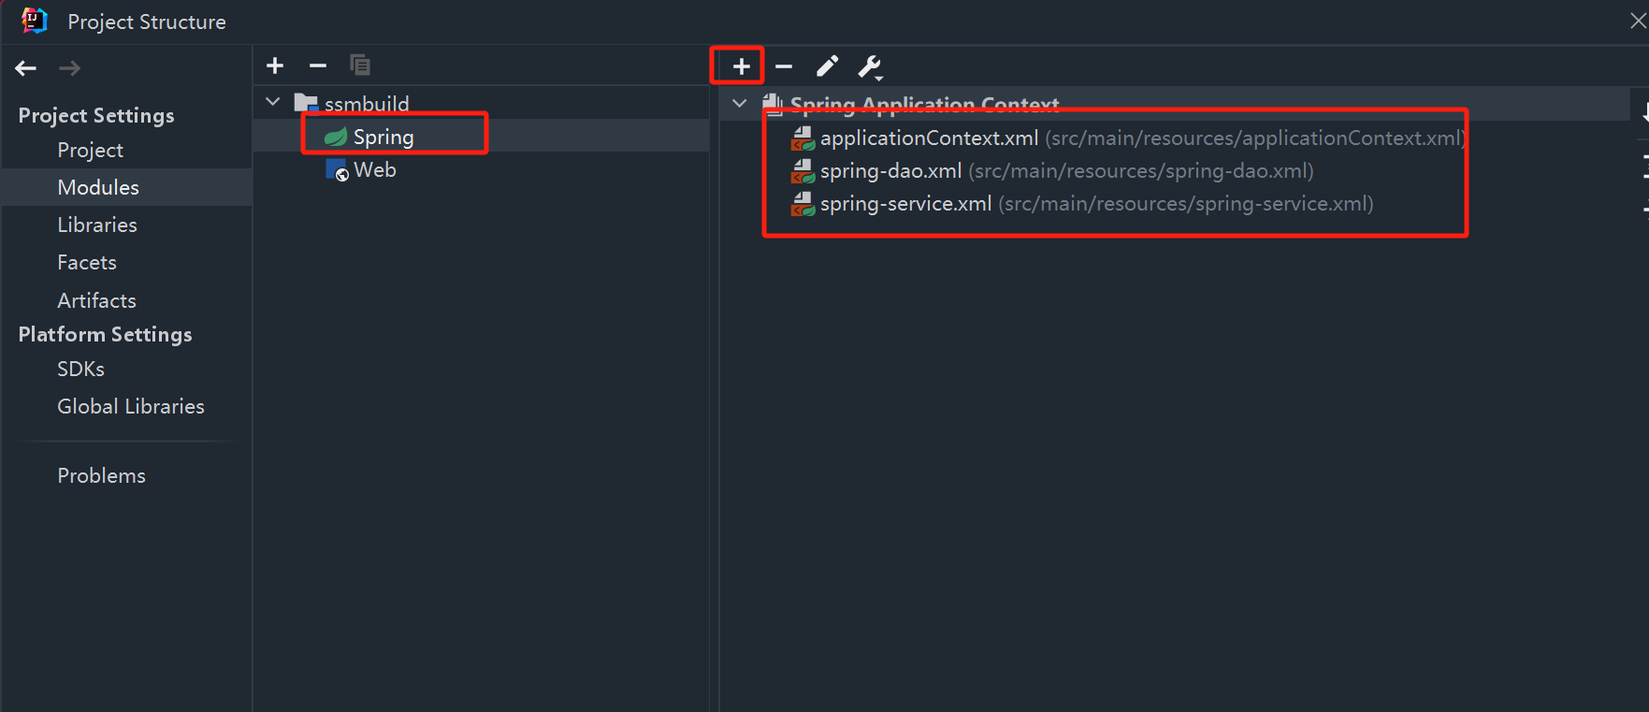
Task: Open the Project settings page
Action: click(90, 150)
